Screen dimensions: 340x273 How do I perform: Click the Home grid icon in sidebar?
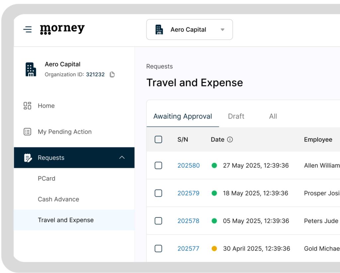point(27,106)
